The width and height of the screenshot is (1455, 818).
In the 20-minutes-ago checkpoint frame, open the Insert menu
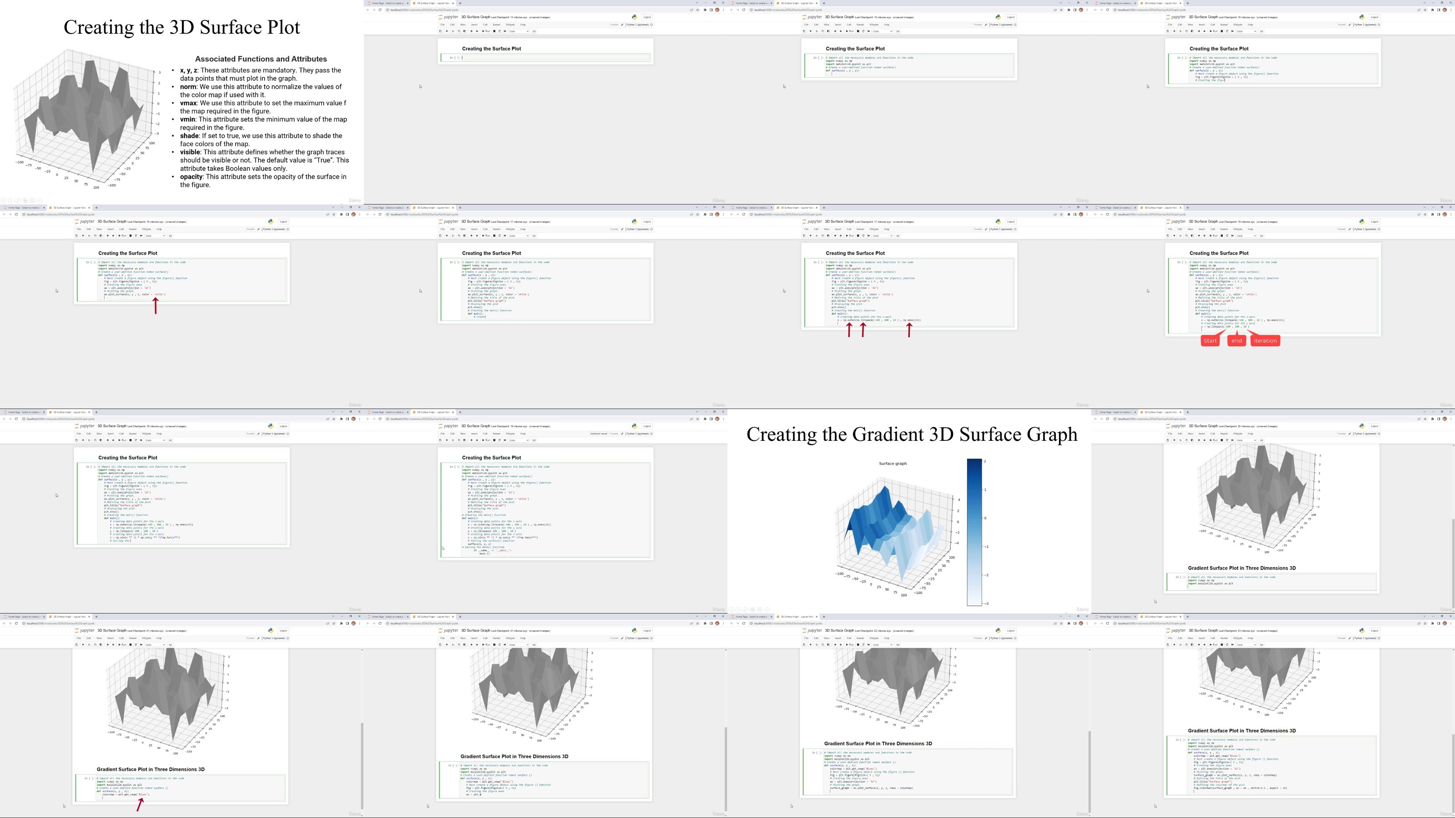pyautogui.click(x=1202, y=434)
